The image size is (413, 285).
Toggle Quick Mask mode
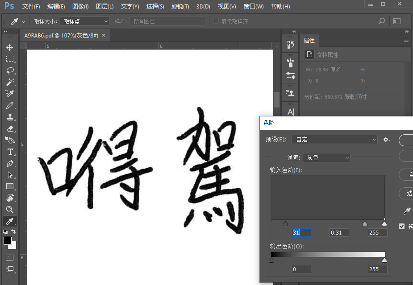click(10, 257)
